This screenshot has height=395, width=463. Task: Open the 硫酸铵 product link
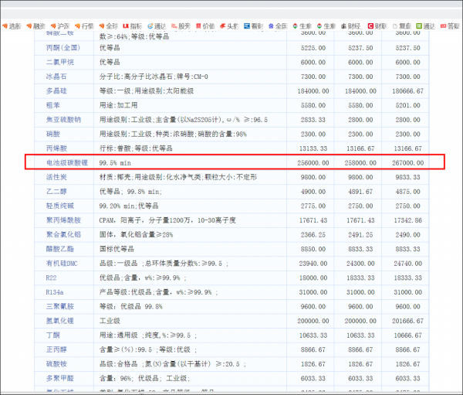[56, 364]
